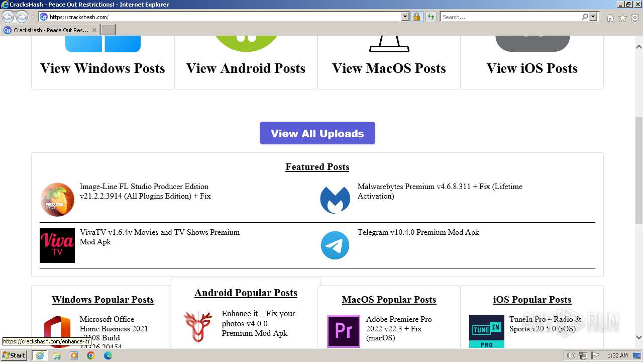Click the Windows logo above View Windows Posts

coord(103,44)
